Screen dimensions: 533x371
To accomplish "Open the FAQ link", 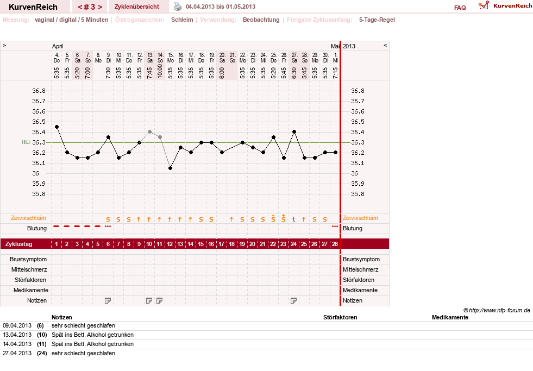I will [x=460, y=8].
